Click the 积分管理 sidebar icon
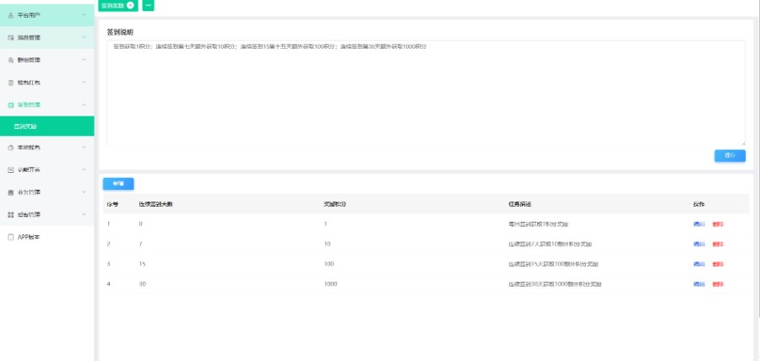The height and width of the screenshot is (361, 760). tap(11, 192)
